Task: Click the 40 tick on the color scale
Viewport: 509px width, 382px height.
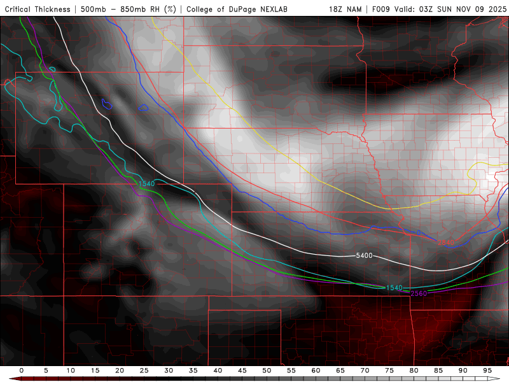Action: pyautogui.click(x=218, y=371)
